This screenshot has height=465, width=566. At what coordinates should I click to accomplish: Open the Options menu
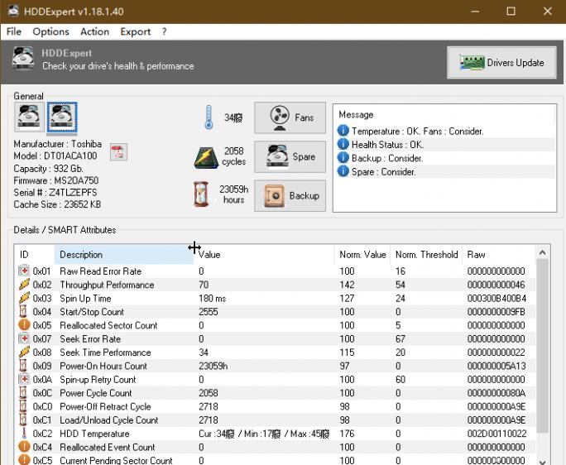point(50,31)
